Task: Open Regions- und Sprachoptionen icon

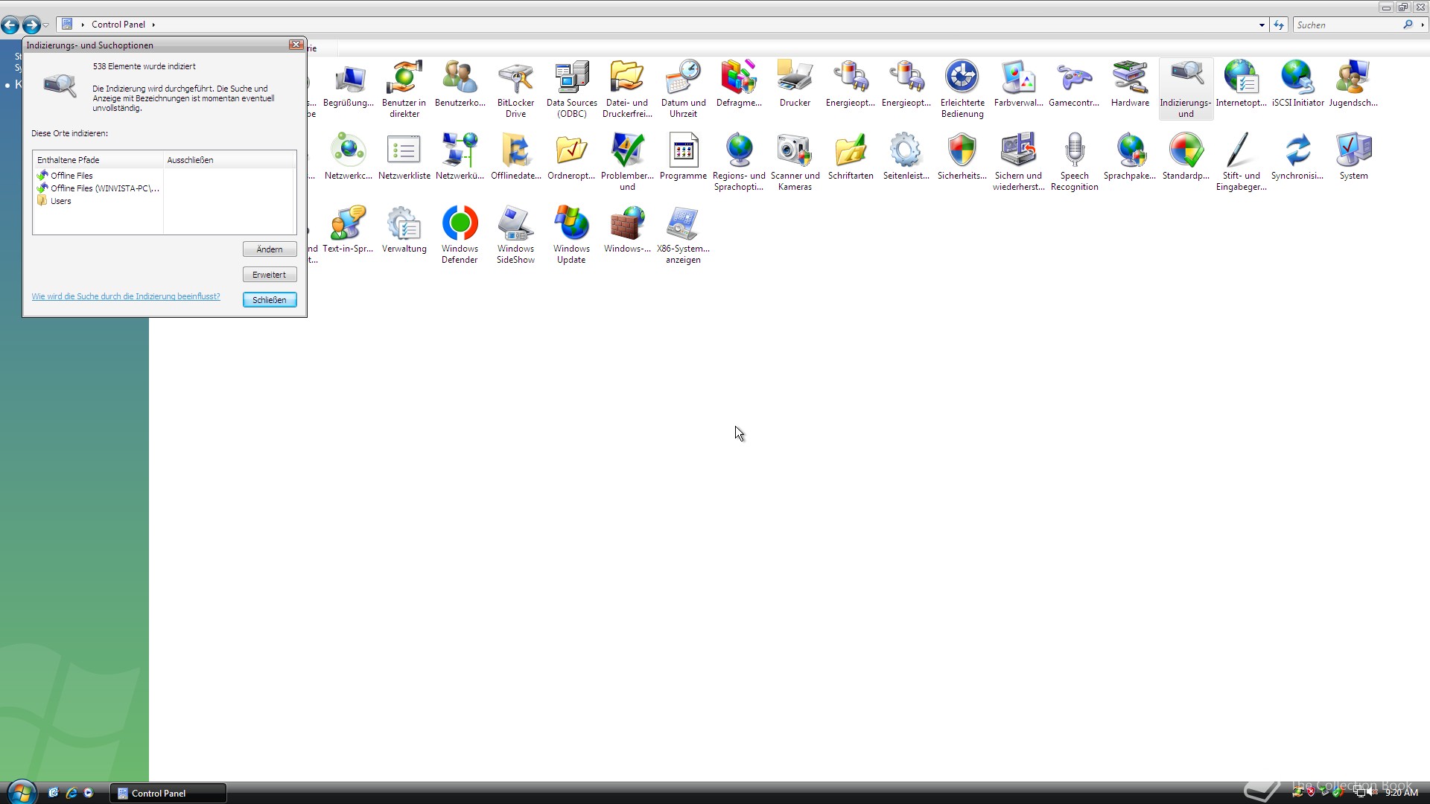Action: pos(739,162)
